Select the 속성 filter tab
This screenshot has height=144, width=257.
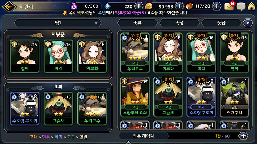pyautogui.click(x=179, y=23)
